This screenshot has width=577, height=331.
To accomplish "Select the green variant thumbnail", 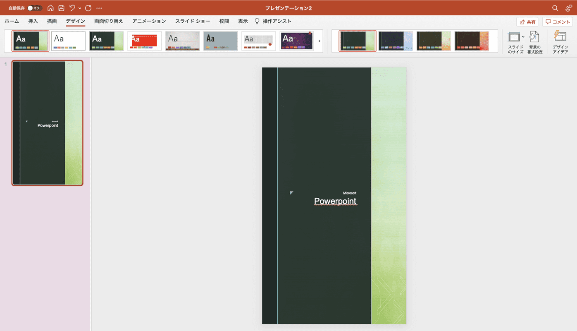I will [358, 41].
